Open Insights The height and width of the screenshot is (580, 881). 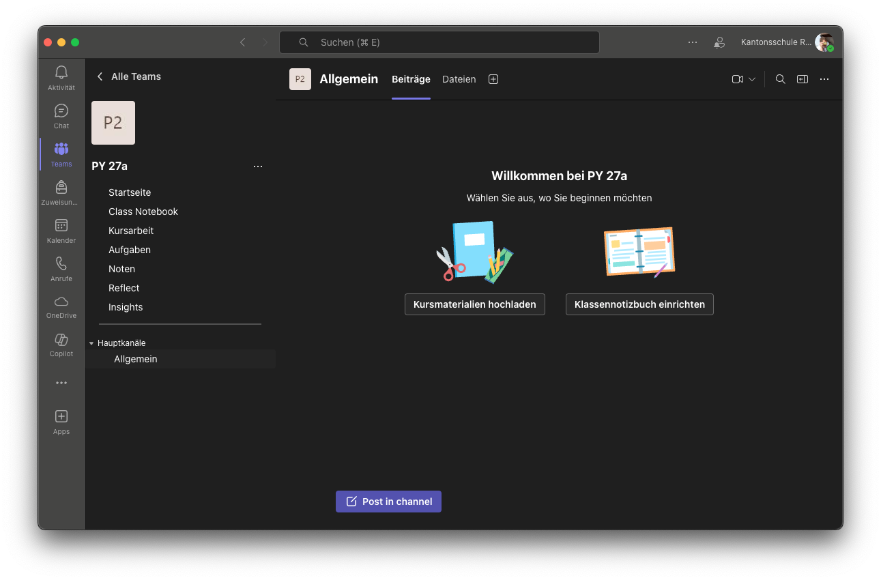click(x=126, y=307)
